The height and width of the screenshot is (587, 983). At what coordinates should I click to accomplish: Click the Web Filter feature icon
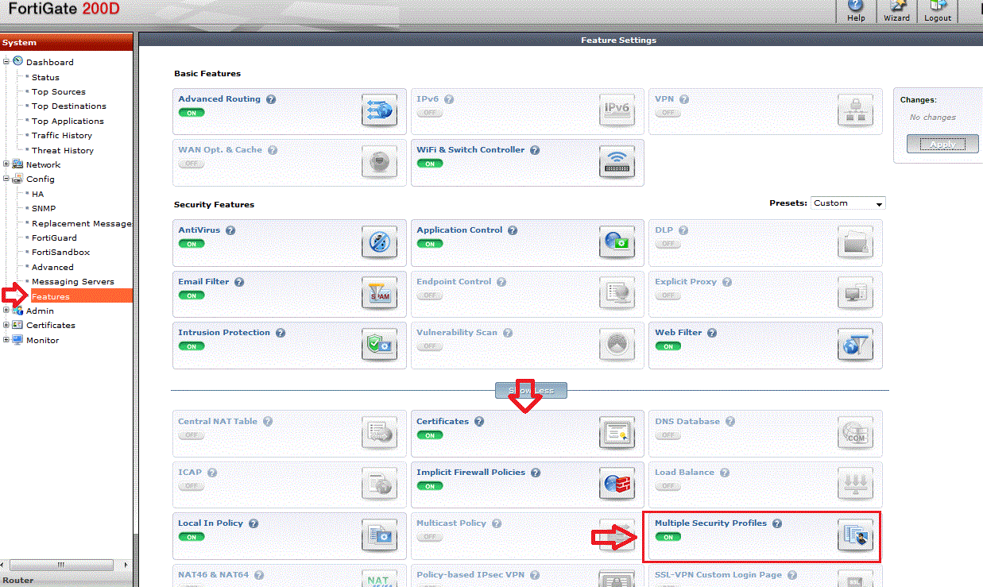(x=855, y=345)
